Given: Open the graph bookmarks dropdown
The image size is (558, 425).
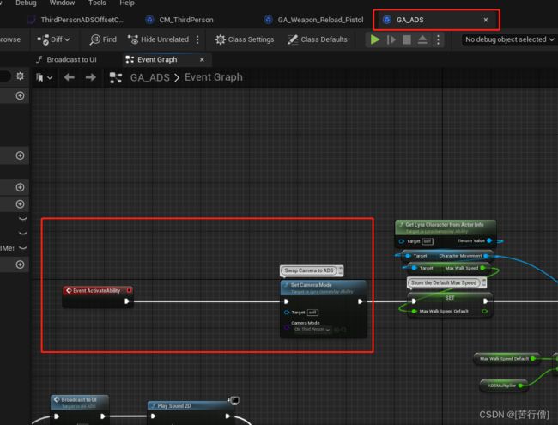Looking at the screenshot, I should (44, 77).
